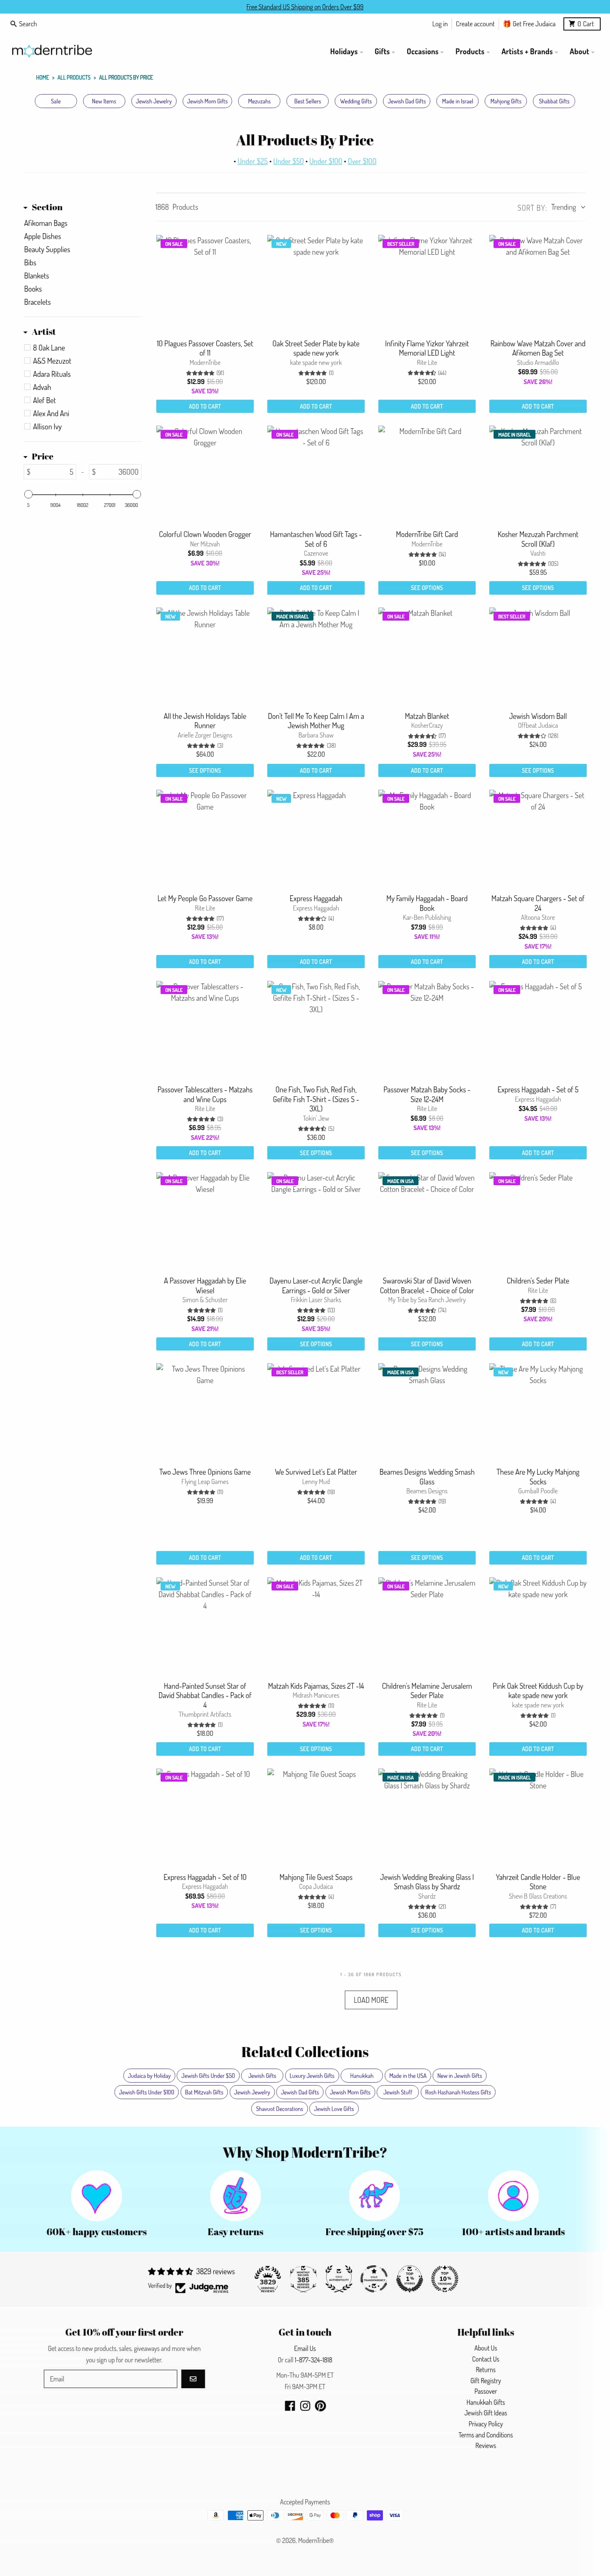Enable the Adara Rituals checkbox

[x=27, y=374]
